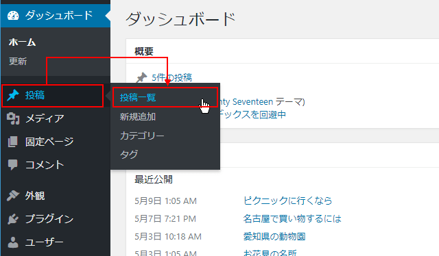This screenshot has width=439, height=256.
Task: Open カテゴリー from the posts submenu
Action: (x=142, y=136)
